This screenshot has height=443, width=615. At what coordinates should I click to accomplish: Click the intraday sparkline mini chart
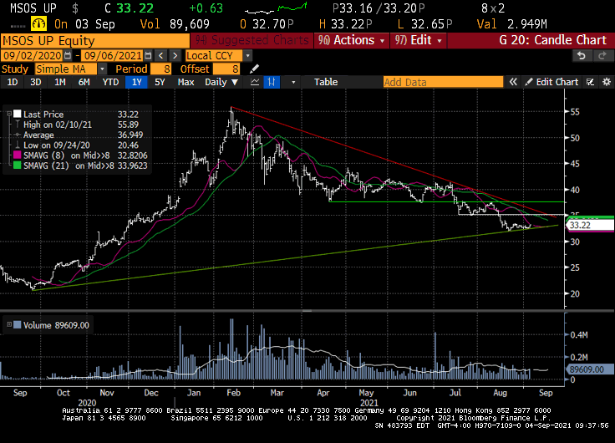(276, 8)
